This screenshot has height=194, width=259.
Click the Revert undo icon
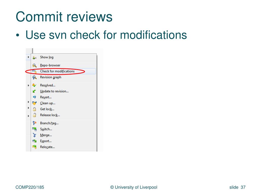[x=34, y=97]
